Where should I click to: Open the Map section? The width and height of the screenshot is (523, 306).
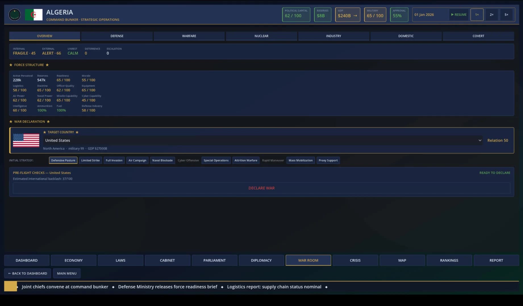tap(402, 260)
